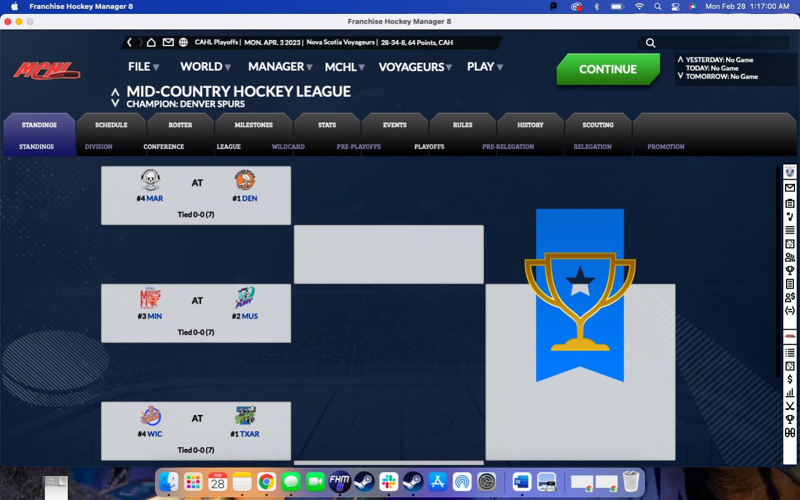800x500 pixels.
Task: Open the WORLD dropdown menu
Action: 205,67
